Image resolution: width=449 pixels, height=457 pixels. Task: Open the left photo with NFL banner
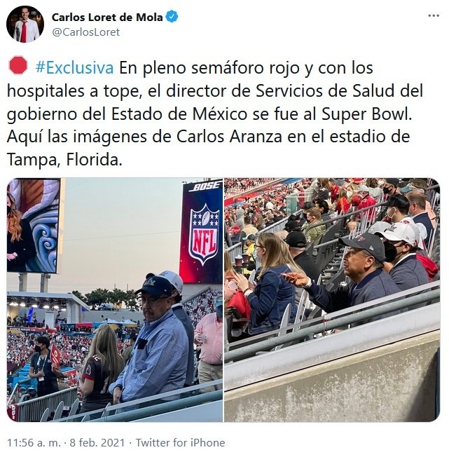115,300
